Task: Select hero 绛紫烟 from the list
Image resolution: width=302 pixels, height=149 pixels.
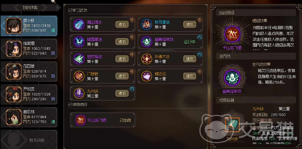Action: coord(29,49)
